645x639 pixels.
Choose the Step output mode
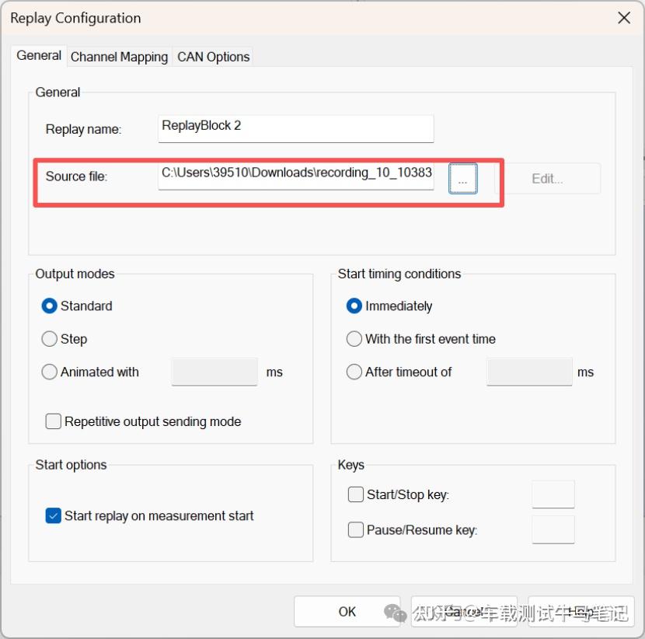point(64,339)
